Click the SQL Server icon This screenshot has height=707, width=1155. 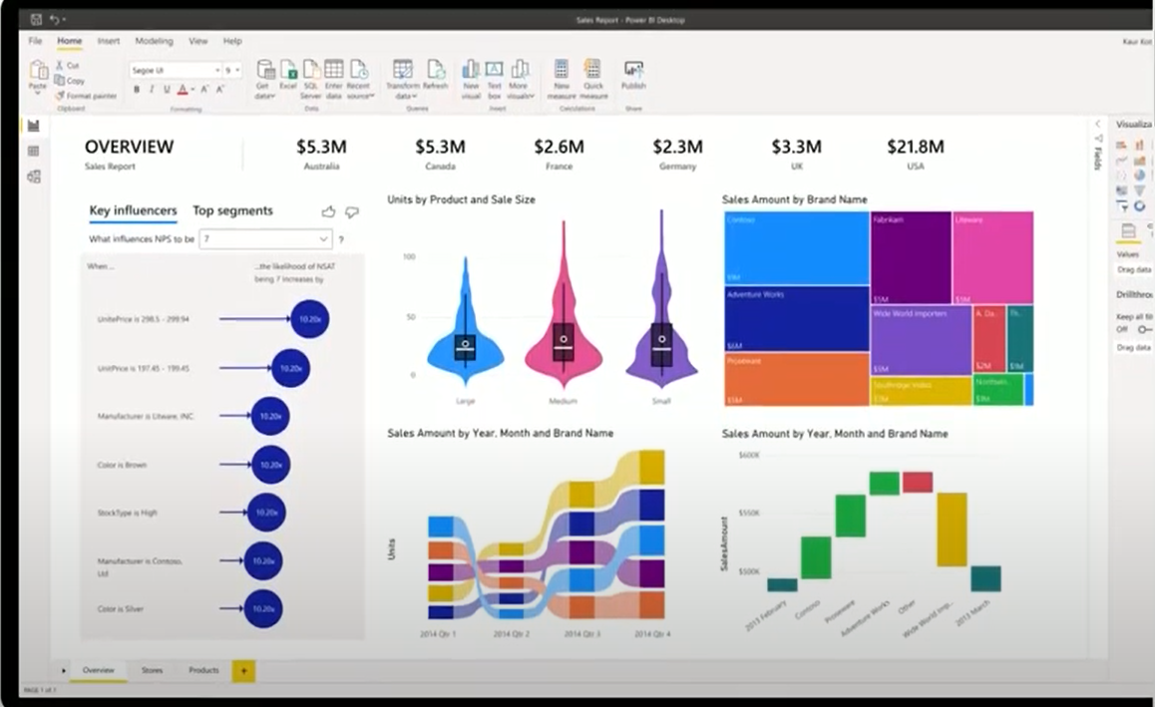[x=311, y=69]
